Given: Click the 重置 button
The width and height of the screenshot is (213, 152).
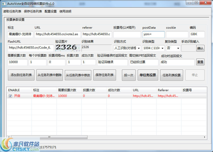Looking at the screenshot, I should point(200,62).
